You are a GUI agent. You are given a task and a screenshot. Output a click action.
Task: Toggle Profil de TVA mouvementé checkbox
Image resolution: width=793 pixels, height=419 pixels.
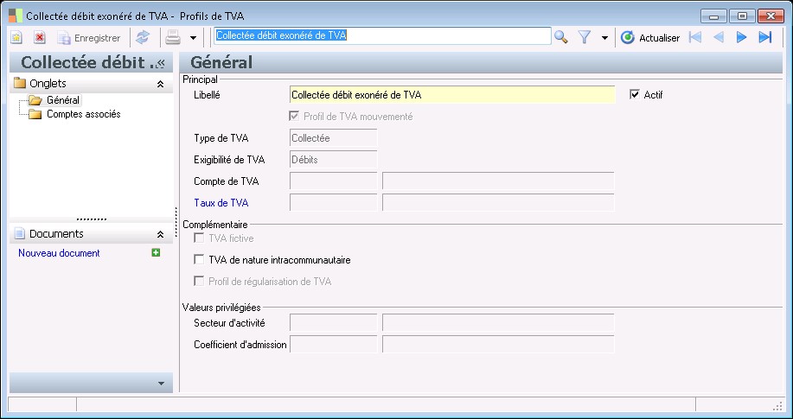(294, 117)
